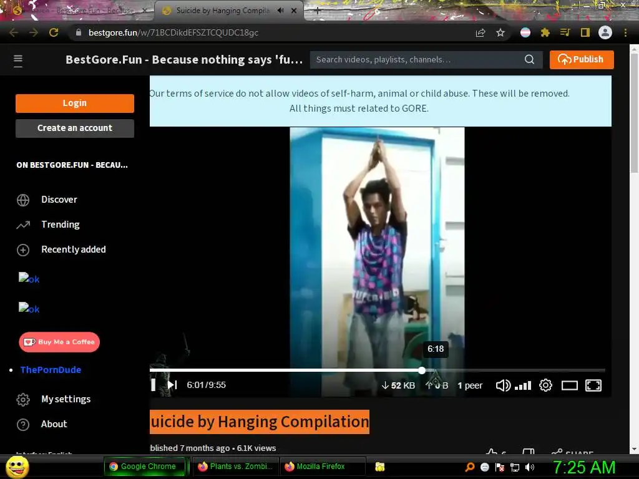Click the orange Publish button

coord(582,59)
